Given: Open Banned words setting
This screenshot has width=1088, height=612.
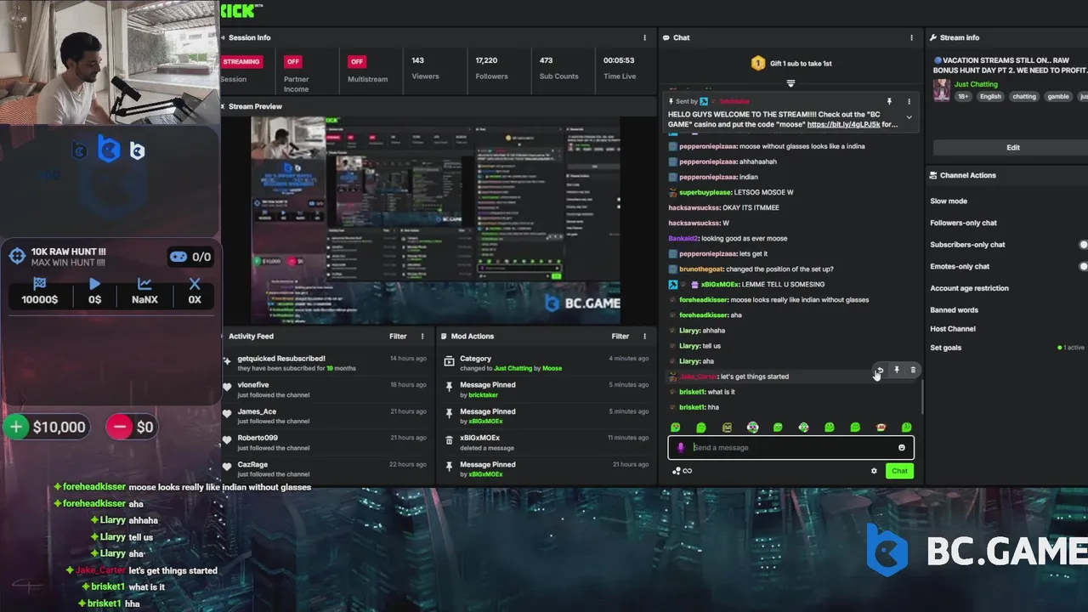Looking at the screenshot, I should point(954,310).
